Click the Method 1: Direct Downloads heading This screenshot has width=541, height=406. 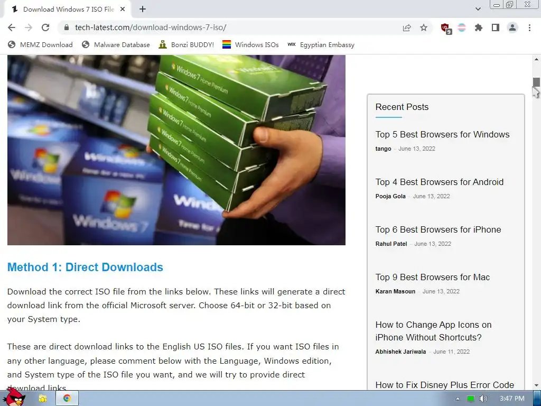tap(85, 267)
